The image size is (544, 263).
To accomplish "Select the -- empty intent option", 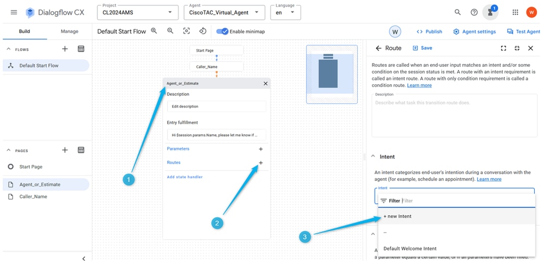I will tap(456, 232).
